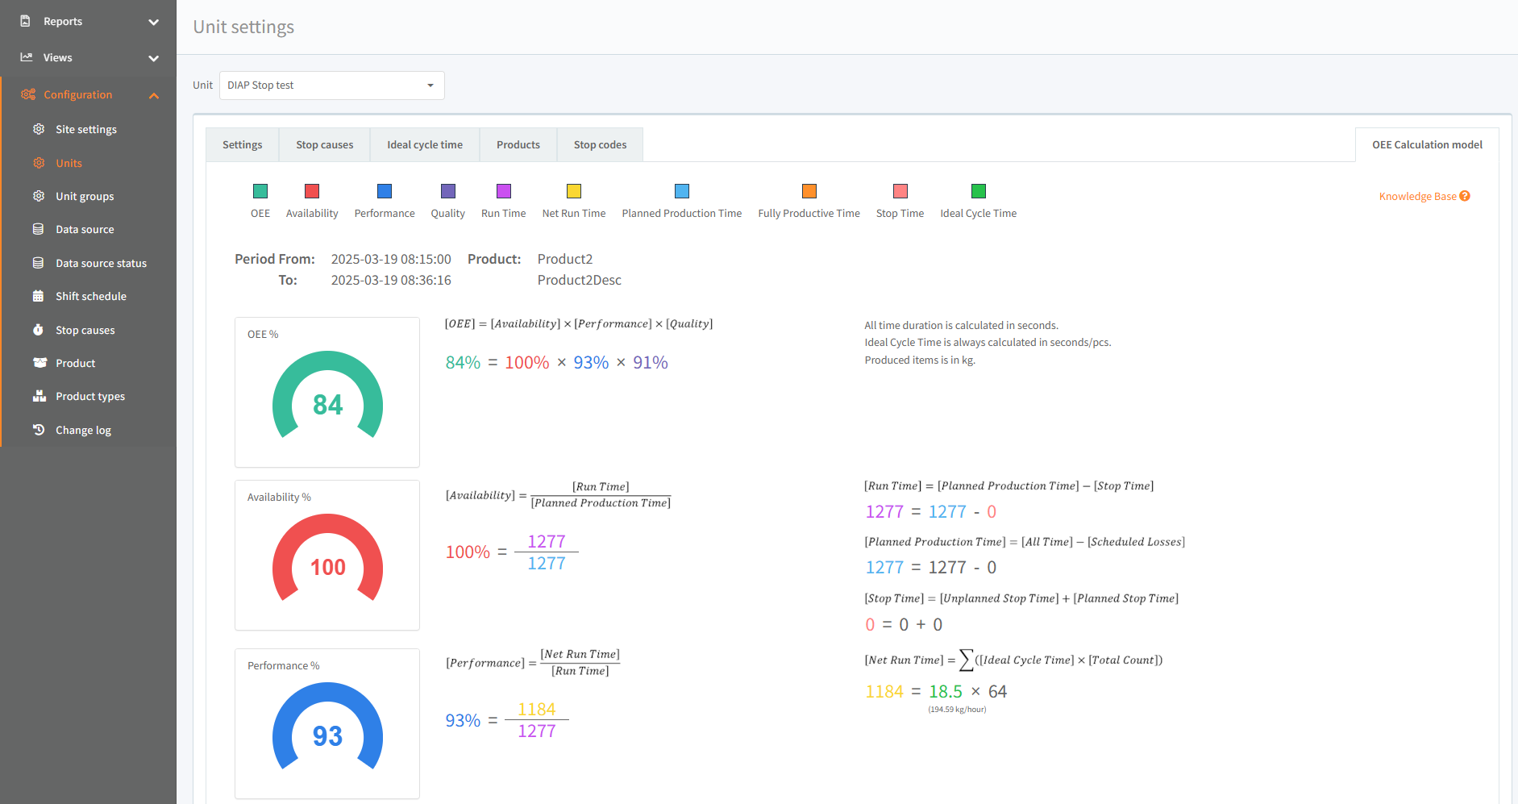Click the Product open-box icon

pos(40,363)
